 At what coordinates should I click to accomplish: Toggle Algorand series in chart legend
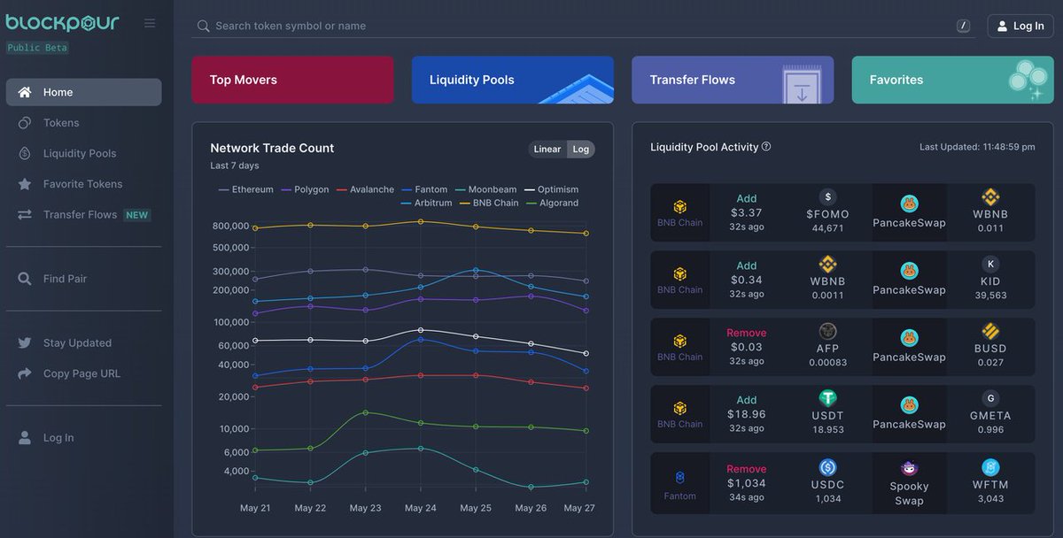552,203
